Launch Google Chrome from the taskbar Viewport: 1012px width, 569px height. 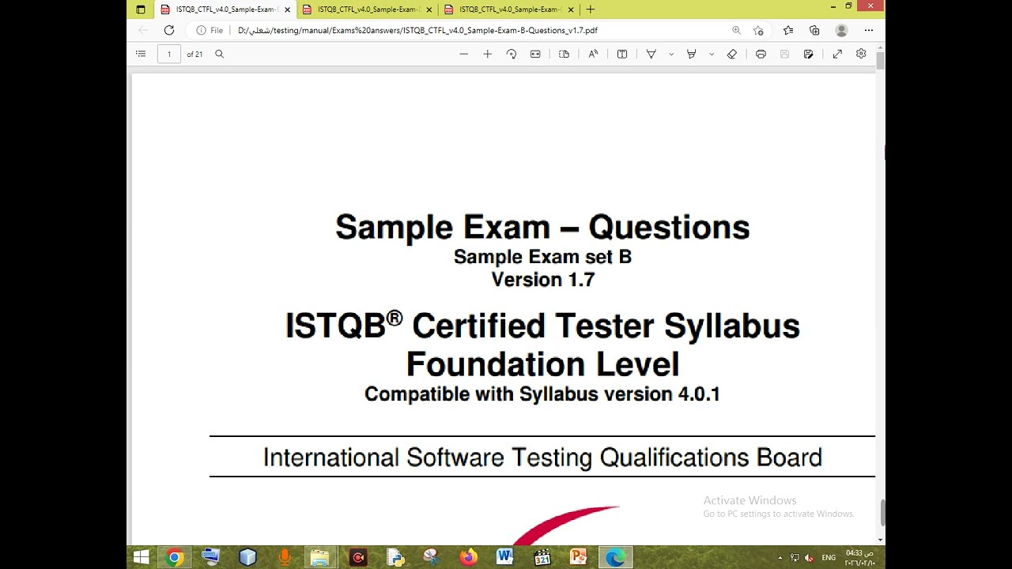[175, 557]
